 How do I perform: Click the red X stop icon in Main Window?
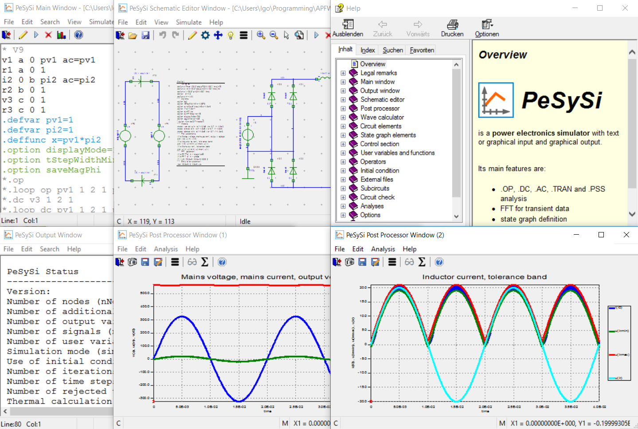[x=48, y=35]
